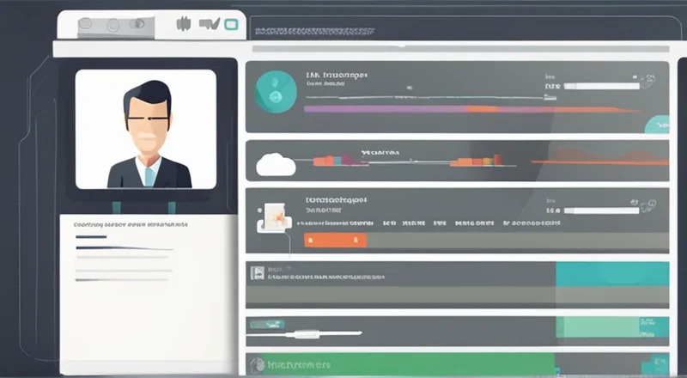Click the checkmark-shaped icon in tab bar
The width and height of the screenshot is (687, 378).
pos(207,25)
